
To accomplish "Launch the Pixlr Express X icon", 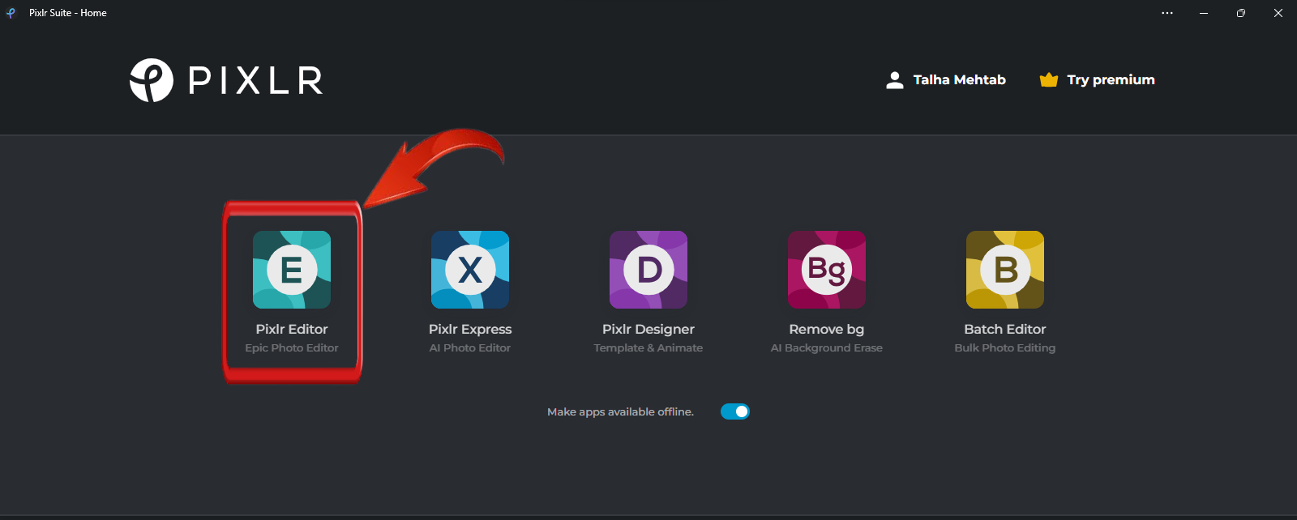I will [x=470, y=270].
